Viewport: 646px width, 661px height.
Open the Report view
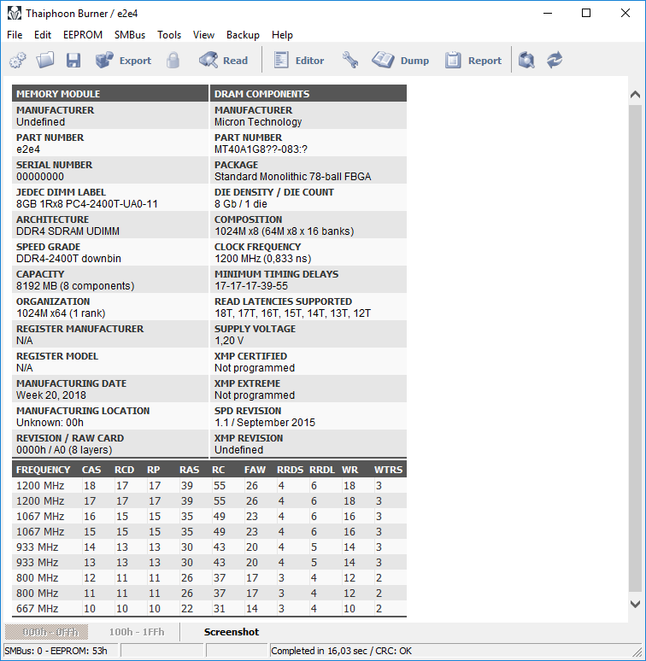[x=473, y=61]
